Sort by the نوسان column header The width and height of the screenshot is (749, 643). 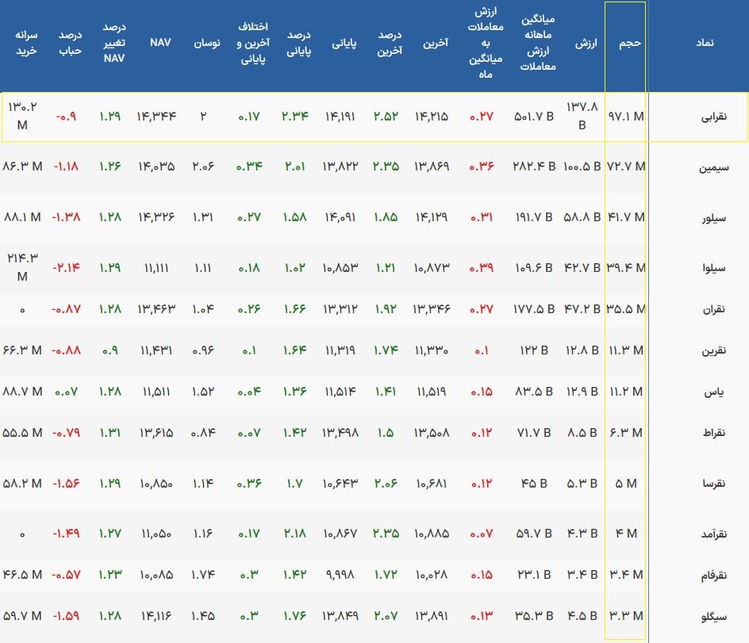coord(207,43)
